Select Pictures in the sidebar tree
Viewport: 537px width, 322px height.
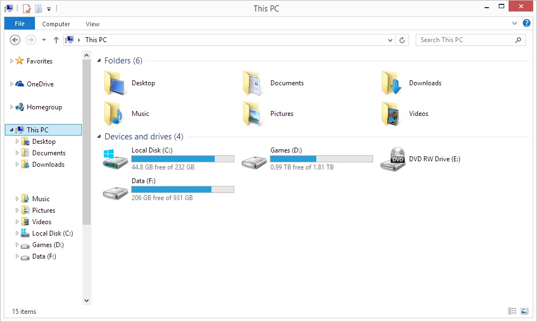coord(44,210)
